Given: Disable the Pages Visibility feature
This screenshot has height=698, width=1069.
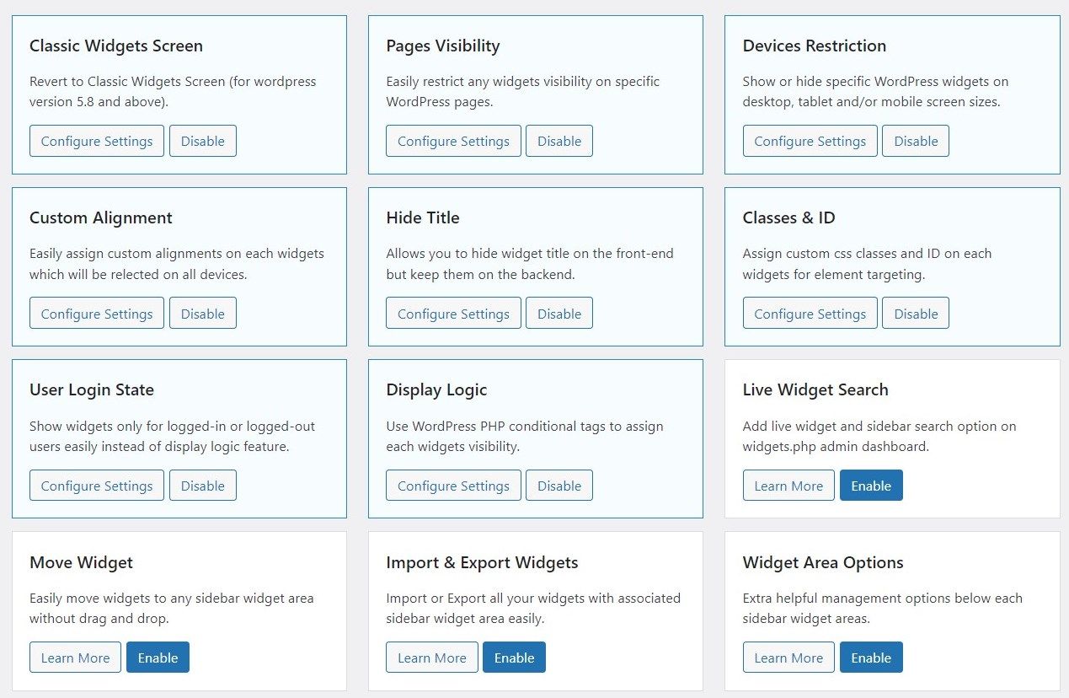Looking at the screenshot, I should [559, 141].
